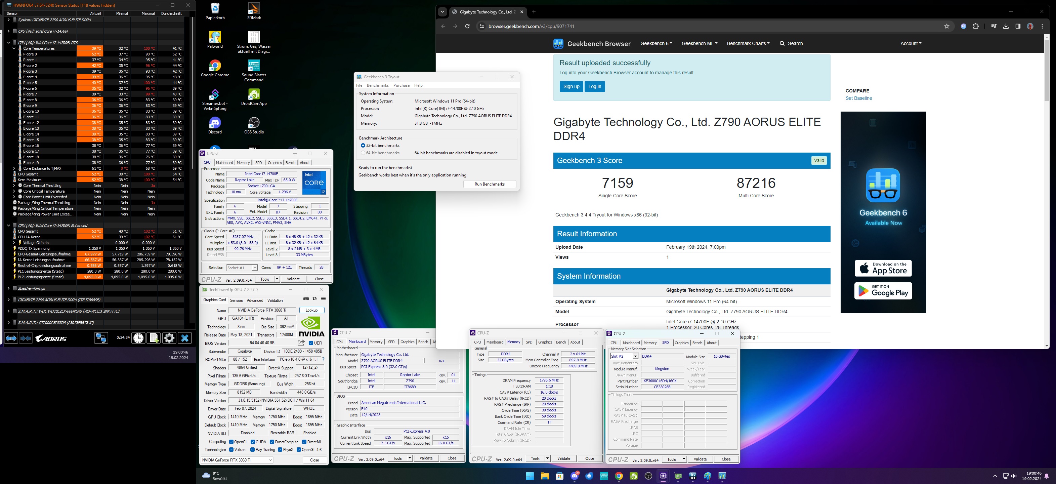Open Slot #2 dropdown in CPU-Z SPD
Viewport: 1056px width, 484px height.
[624, 356]
